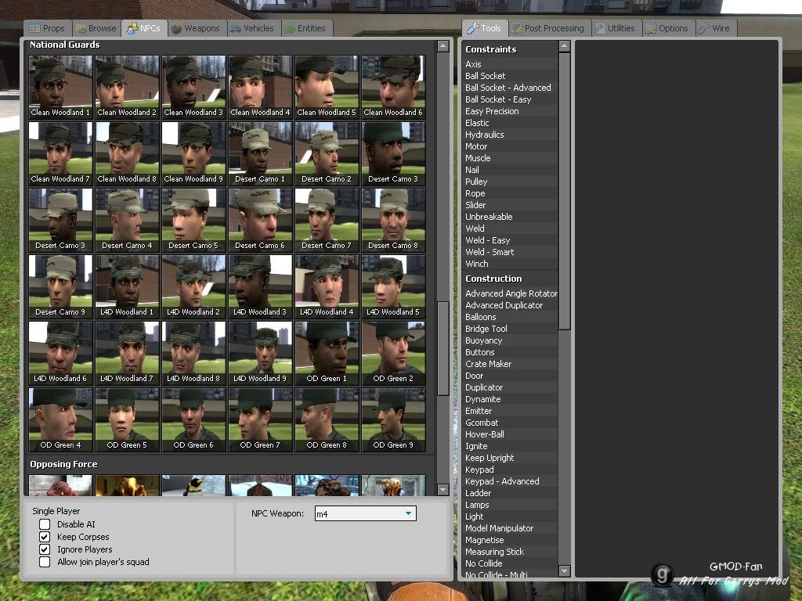The height and width of the screenshot is (601, 802).
Task: Spawn the Desert Camo 8 guard
Action: pyautogui.click(x=393, y=220)
